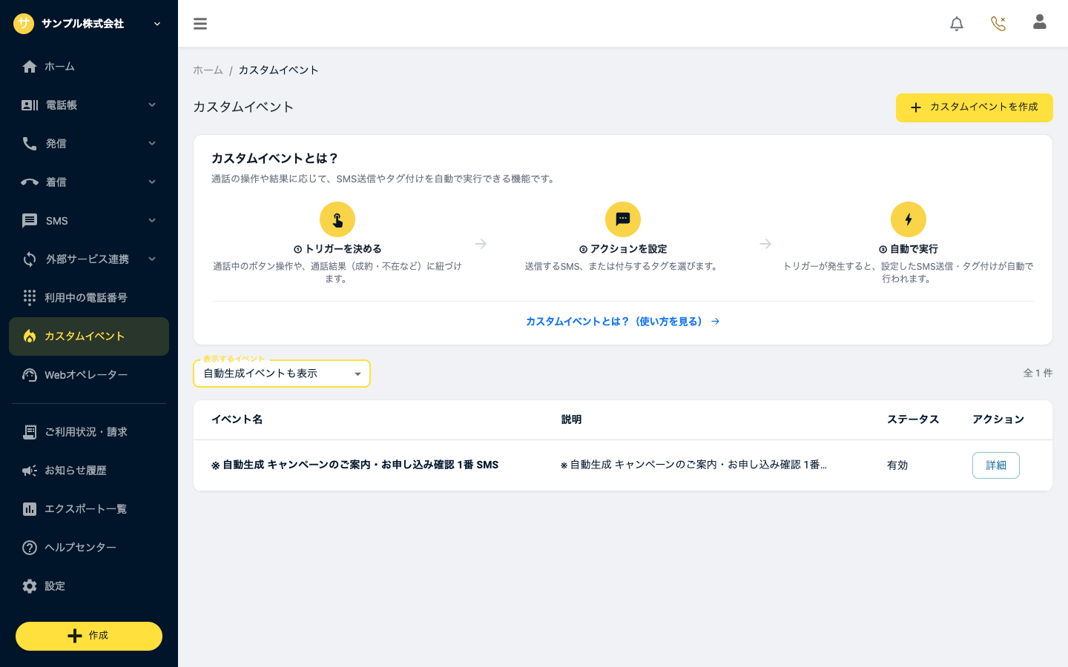Image resolution: width=1068 pixels, height=667 pixels.
Task: Click the ホーム breadcrumb link
Action: point(208,70)
